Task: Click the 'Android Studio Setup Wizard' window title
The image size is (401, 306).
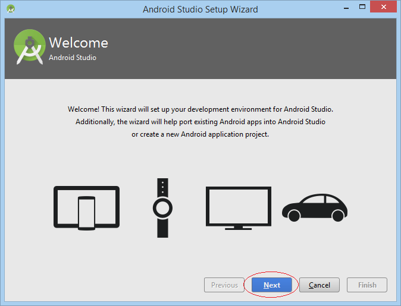Action: coord(200,10)
